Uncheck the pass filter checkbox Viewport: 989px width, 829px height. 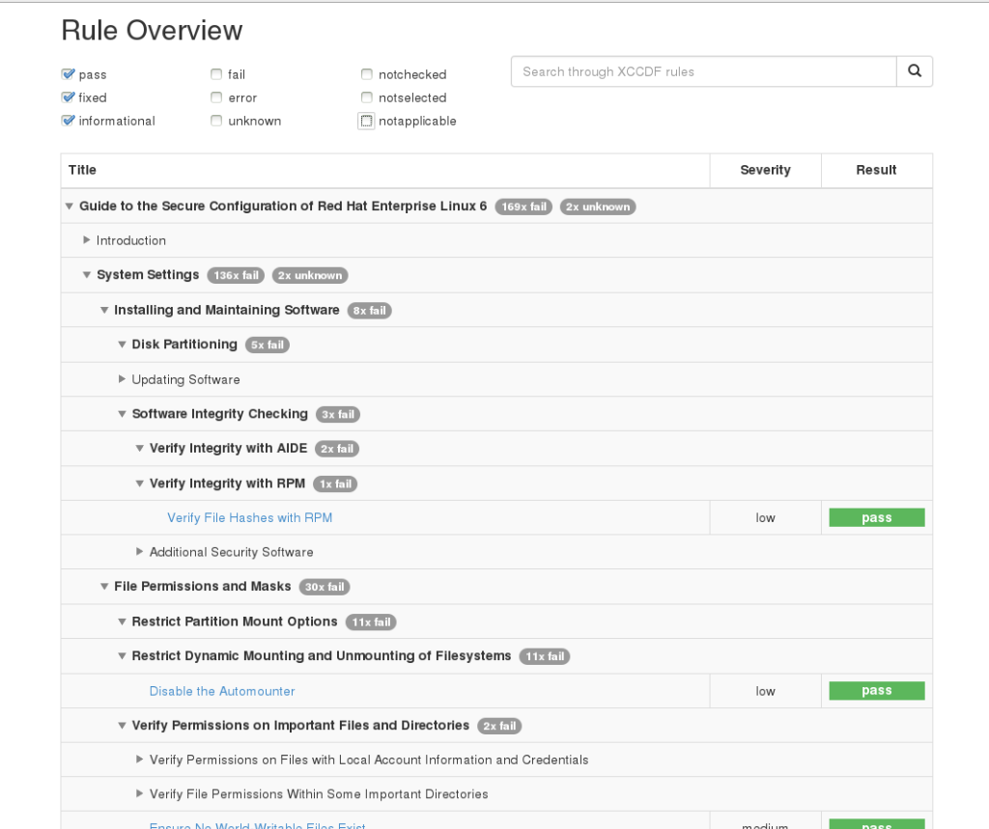(69, 74)
